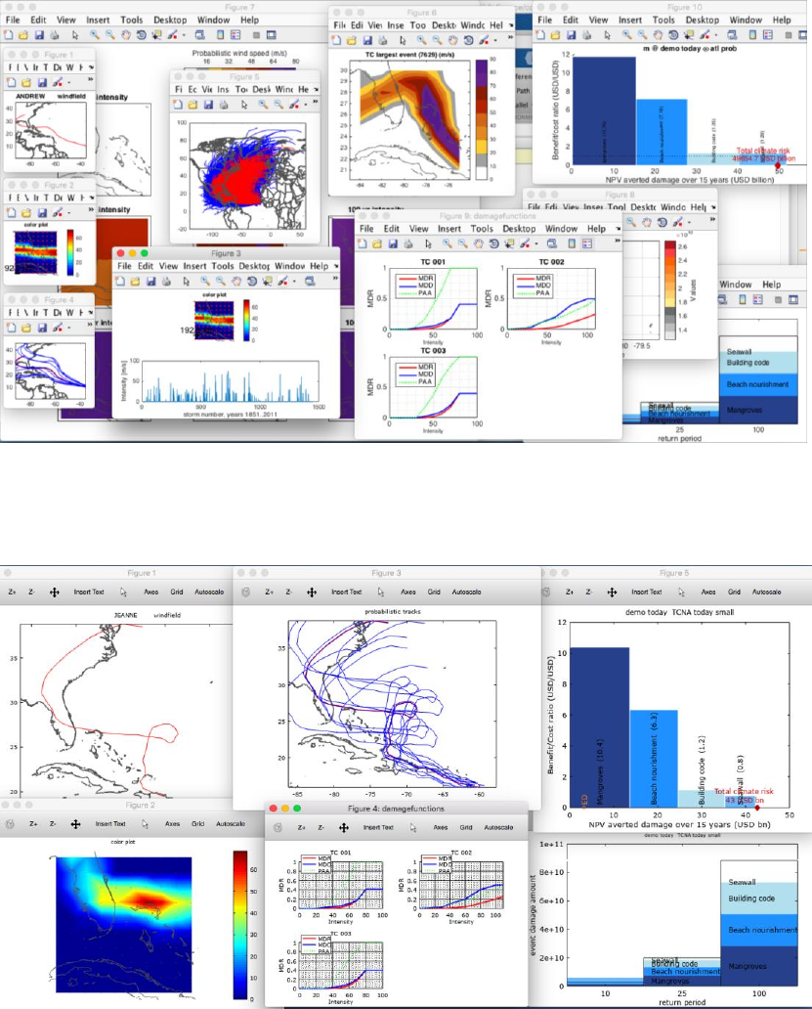
Task: Select Pan hand tool in Figure 7
Action: (x=125, y=35)
